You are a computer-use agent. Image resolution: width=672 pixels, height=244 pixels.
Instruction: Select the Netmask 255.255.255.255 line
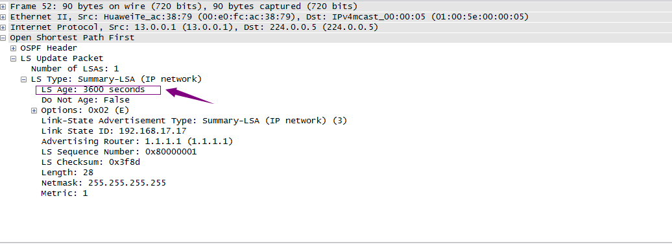pos(104,183)
